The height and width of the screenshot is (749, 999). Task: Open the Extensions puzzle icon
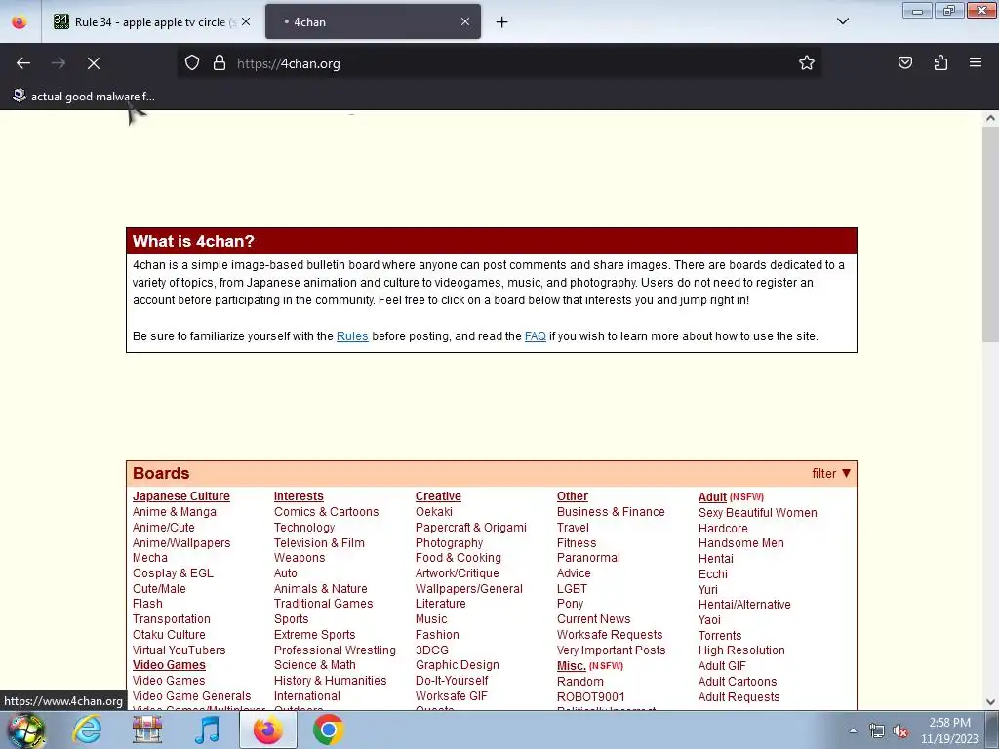940,63
